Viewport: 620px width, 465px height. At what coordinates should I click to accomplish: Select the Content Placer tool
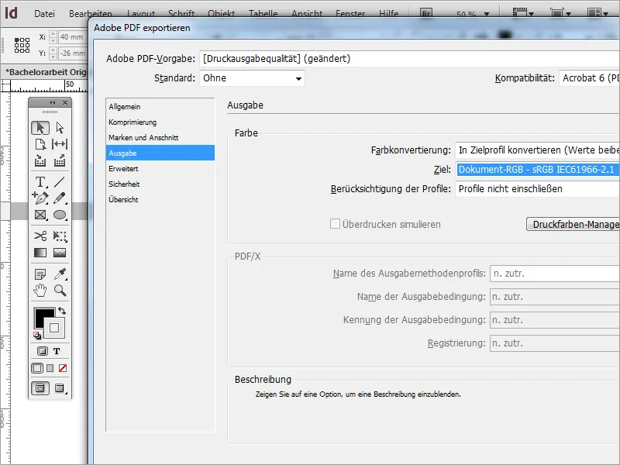click(x=60, y=160)
